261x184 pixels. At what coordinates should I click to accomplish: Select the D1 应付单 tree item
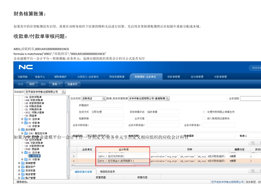pyautogui.click(x=34, y=156)
